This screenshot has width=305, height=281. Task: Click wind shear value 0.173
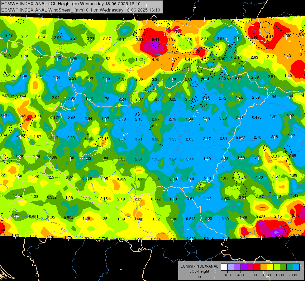55,118
